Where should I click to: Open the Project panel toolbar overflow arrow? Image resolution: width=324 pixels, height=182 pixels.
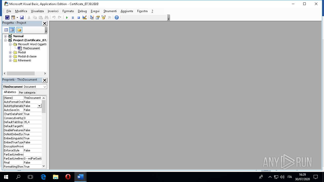[x=46, y=30]
